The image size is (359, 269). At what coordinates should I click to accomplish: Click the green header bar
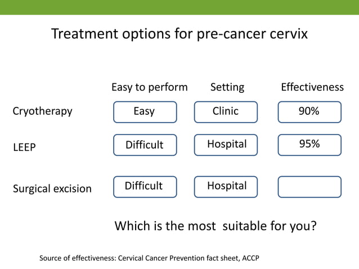click(179, 7)
